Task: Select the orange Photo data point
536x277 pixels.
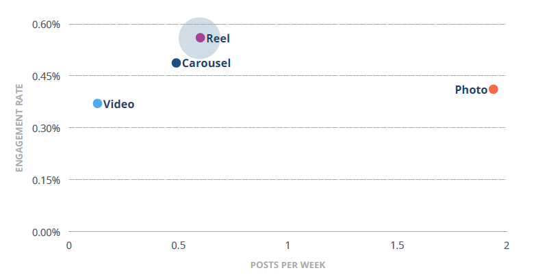Action: [494, 90]
